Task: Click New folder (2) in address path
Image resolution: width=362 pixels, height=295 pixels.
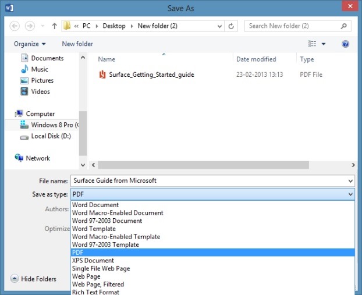Action: [158, 26]
